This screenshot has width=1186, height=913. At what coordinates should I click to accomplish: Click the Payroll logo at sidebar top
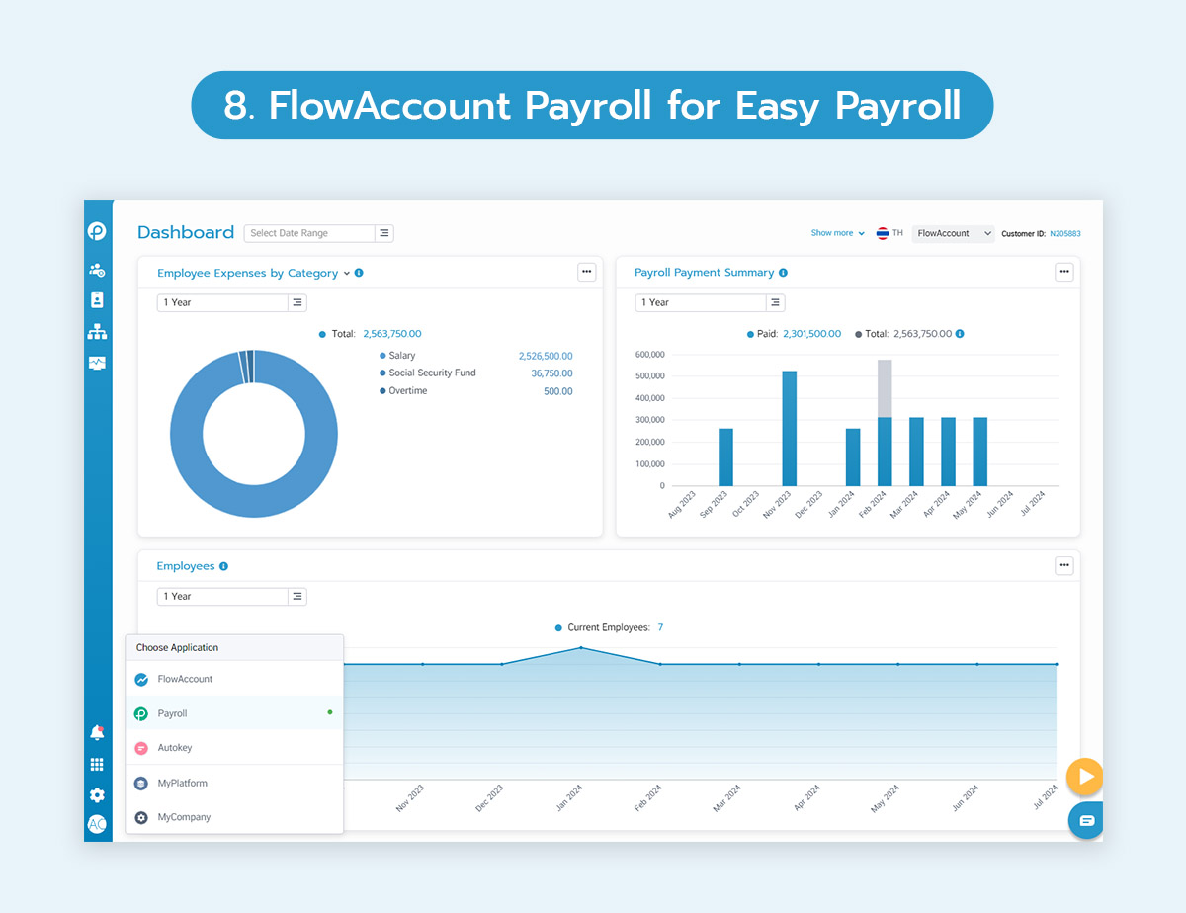pyautogui.click(x=97, y=230)
